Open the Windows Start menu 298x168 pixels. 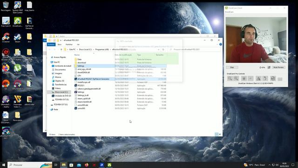click(x=4, y=165)
